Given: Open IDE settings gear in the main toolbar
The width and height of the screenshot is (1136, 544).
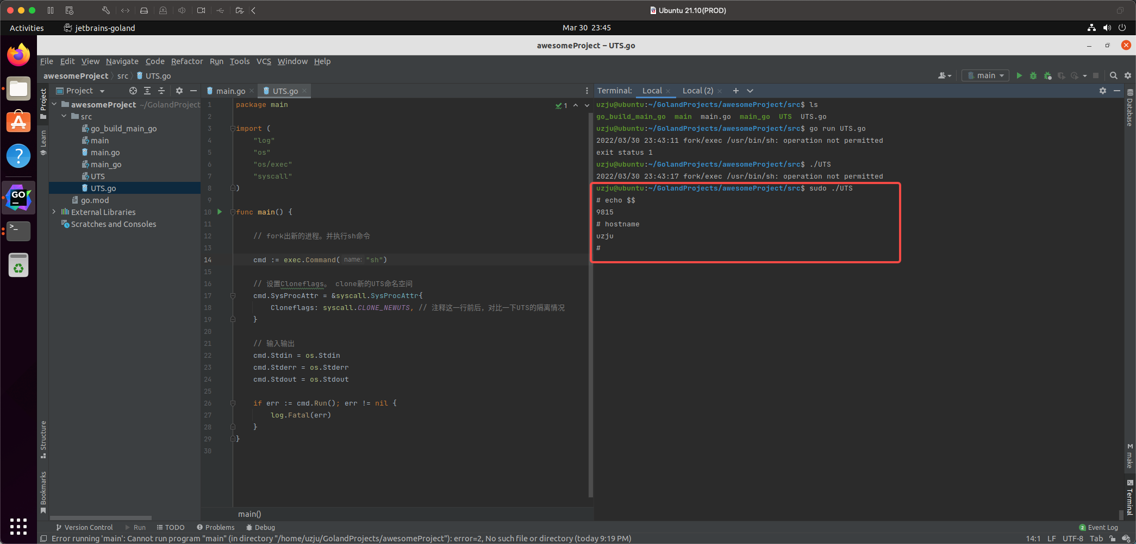Looking at the screenshot, I should (x=1128, y=75).
